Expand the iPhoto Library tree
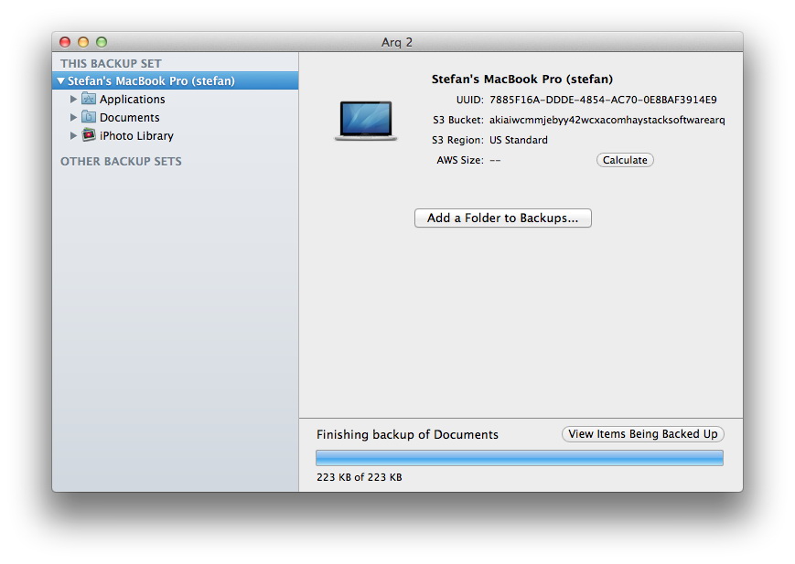The image size is (795, 564). [x=73, y=135]
